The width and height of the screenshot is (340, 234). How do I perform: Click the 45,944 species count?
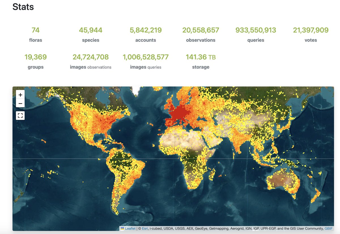(x=91, y=30)
